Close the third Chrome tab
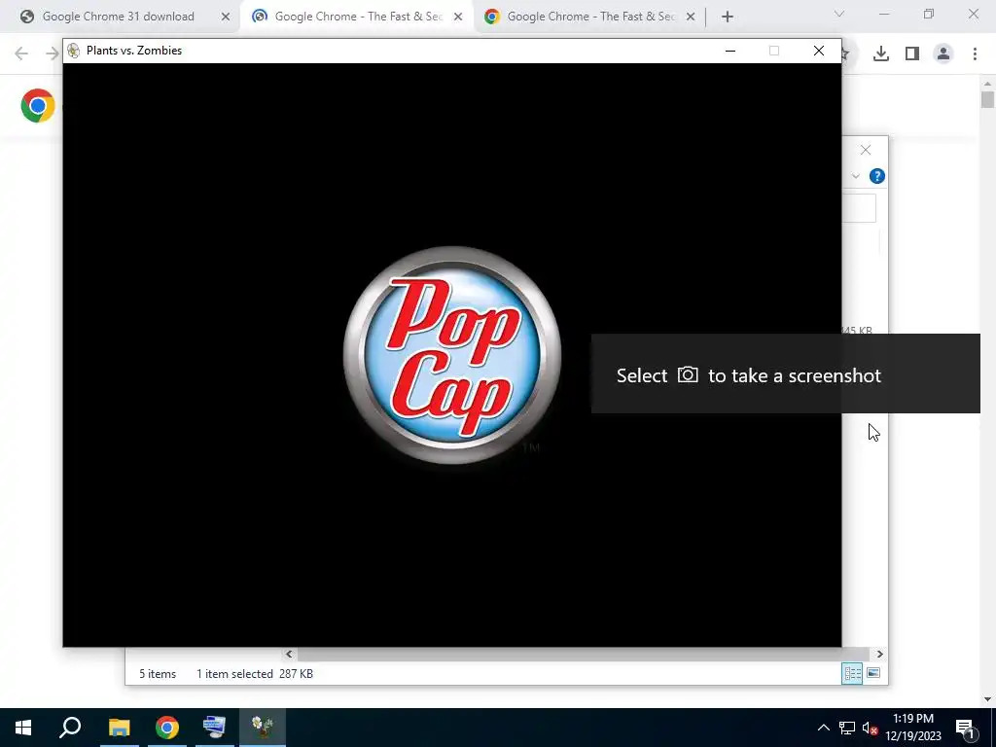 [691, 17]
